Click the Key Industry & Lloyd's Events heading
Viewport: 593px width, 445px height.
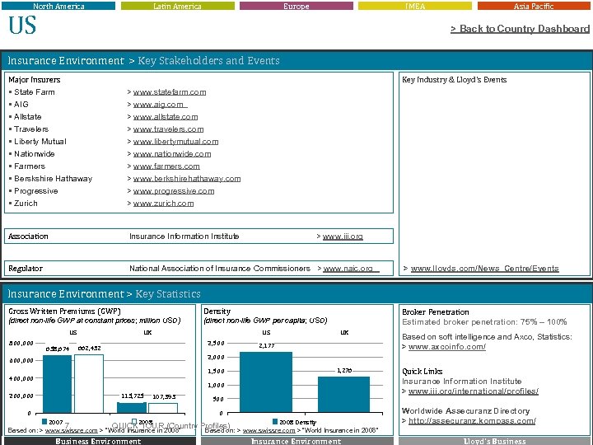click(454, 80)
